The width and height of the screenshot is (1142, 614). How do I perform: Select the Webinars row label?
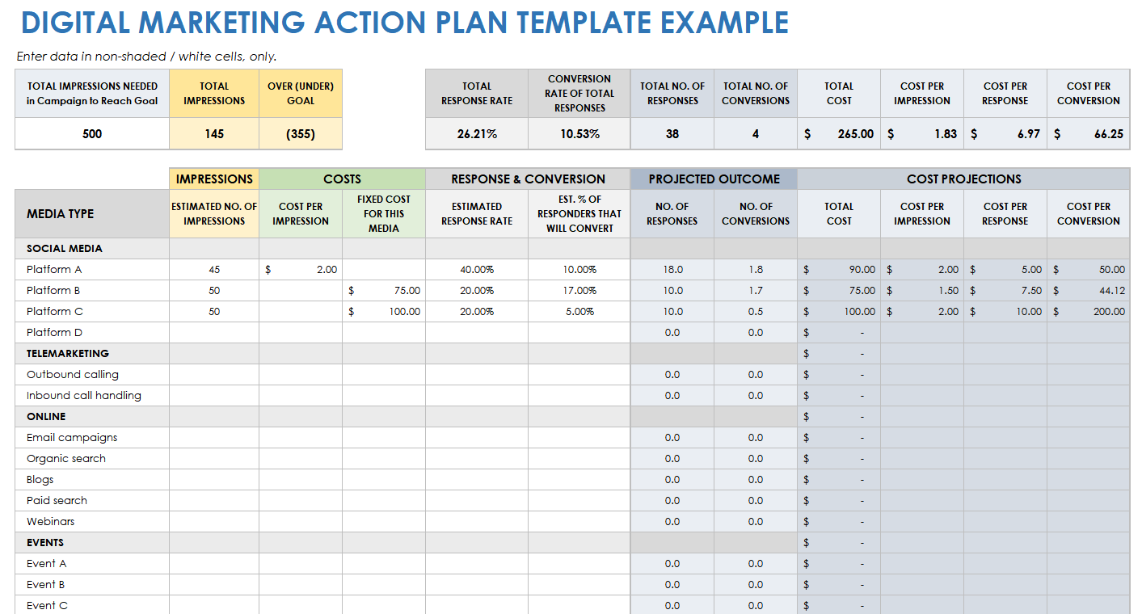50,522
